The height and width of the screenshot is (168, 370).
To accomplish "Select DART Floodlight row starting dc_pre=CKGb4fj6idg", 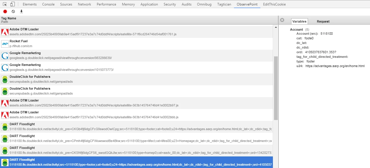I will (137, 127).
